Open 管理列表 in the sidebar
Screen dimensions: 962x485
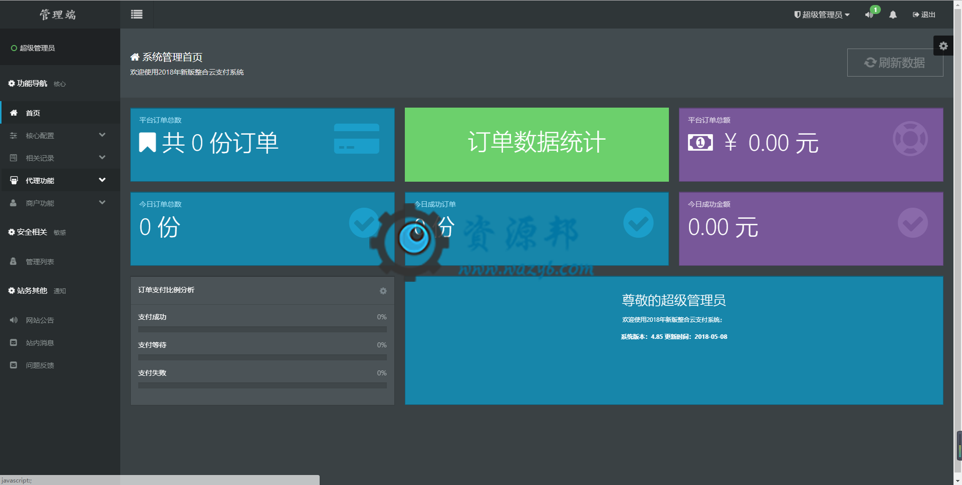click(x=60, y=262)
